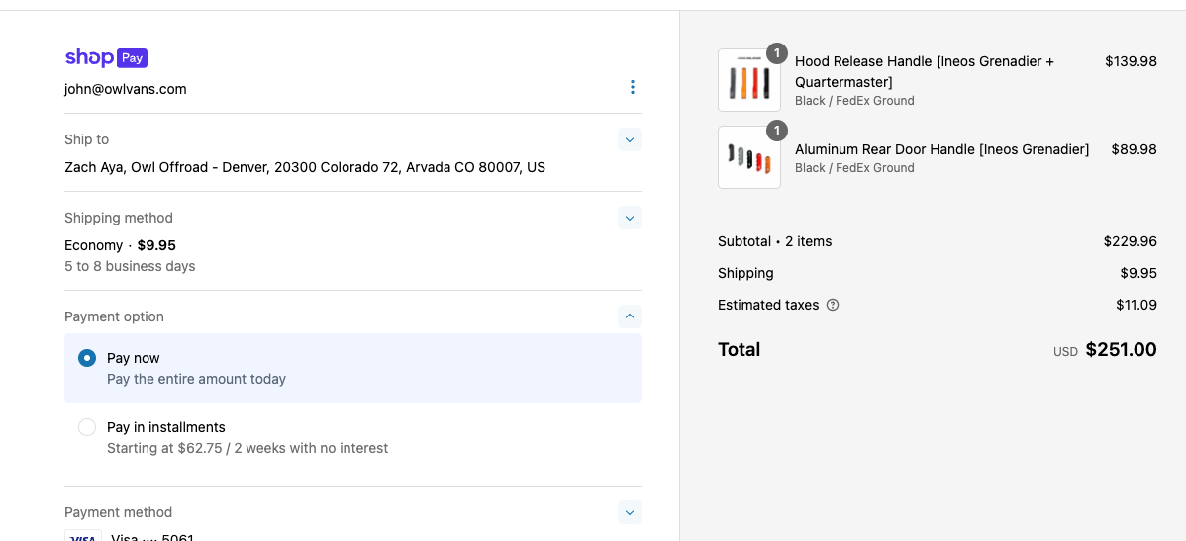Click the $139.98 item price

[x=1131, y=62]
